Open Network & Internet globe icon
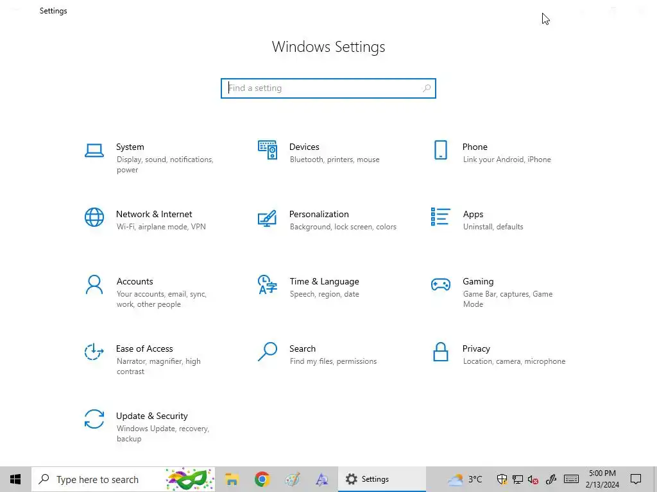This screenshot has height=492, width=657. 94,217
